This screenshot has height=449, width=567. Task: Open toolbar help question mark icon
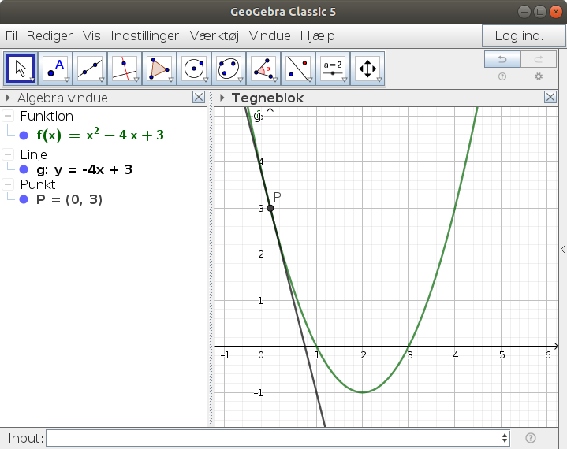click(502, 76)
